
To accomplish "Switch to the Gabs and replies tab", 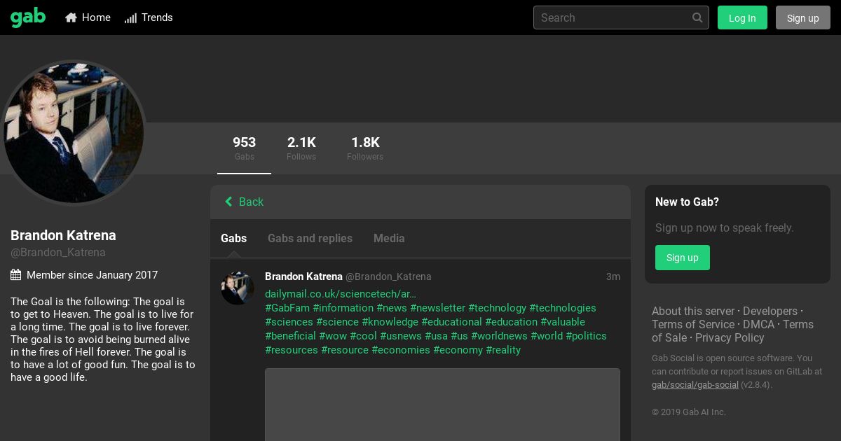I will coord(310,238).
